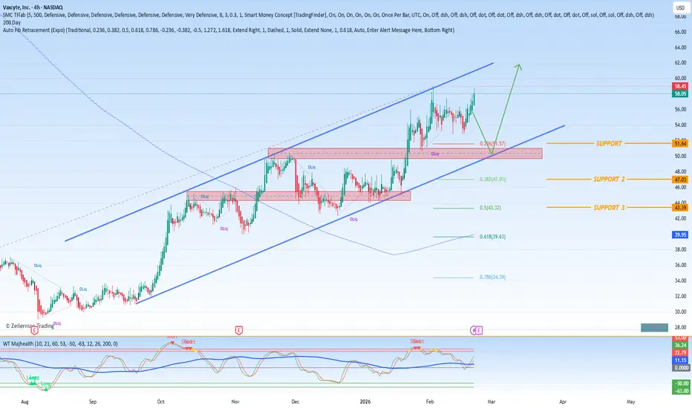Click the 43.39 orange price tag
This screenshot has width=692, height=408.
tap(680, 207)
